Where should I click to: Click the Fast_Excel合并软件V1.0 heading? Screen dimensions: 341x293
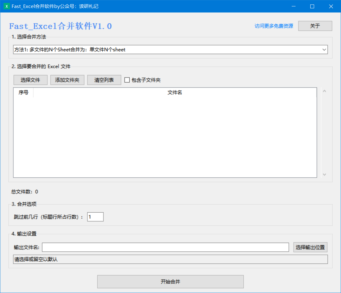pos(61,26)
